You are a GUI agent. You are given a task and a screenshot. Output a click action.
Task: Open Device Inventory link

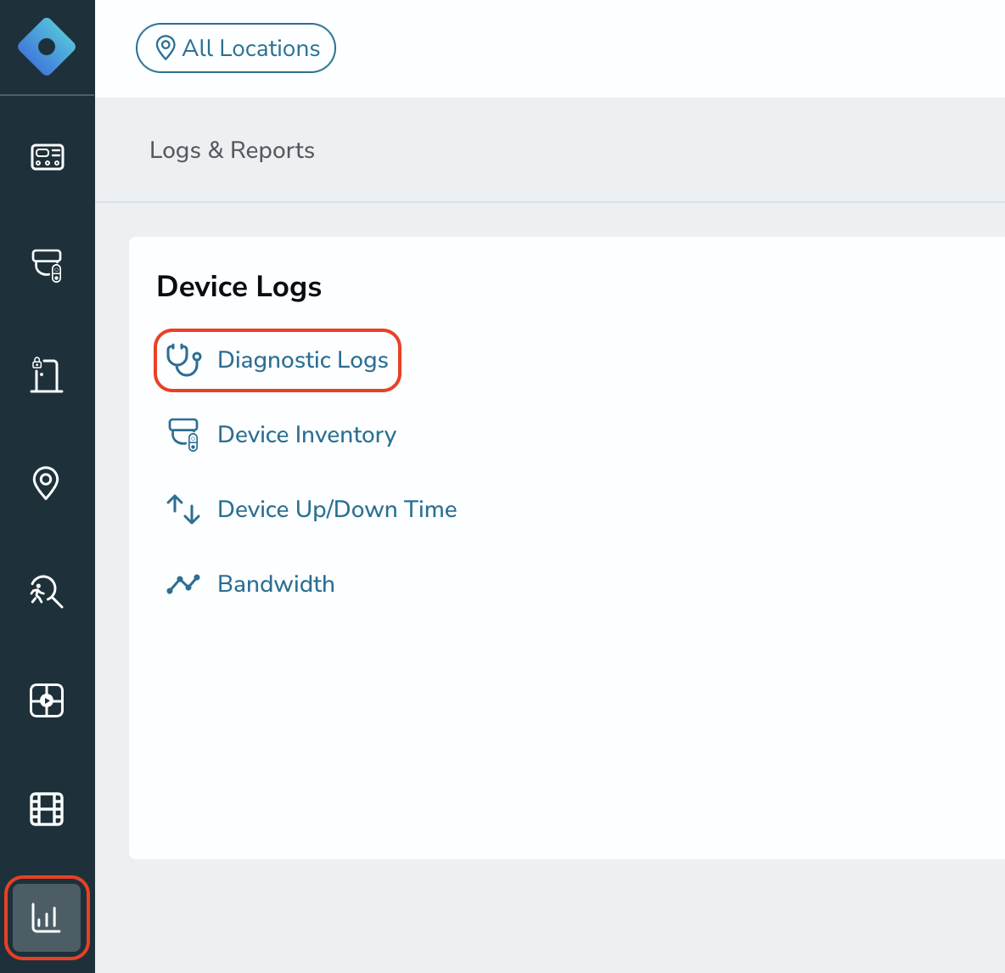coord(307,435)
